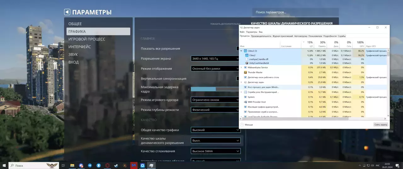Click Снять задачу button
The image size is (403, 169).
pyautogui.click(x=381, y=125)
